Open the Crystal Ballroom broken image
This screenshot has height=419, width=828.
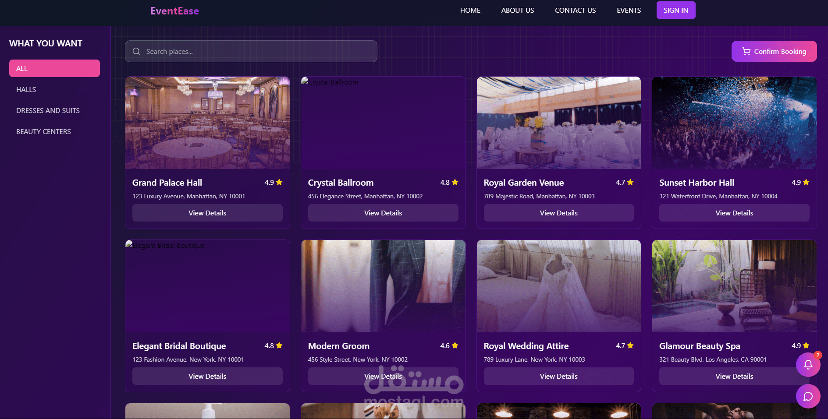point(383,123)
